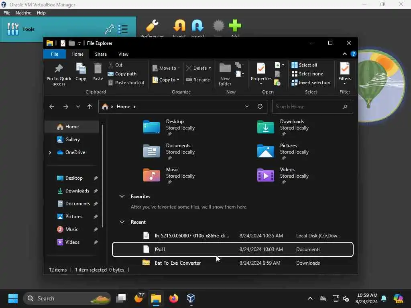Click VirtualBox Import appliance icon
This screenshot has width=411, height=308.
coord(179,28)
